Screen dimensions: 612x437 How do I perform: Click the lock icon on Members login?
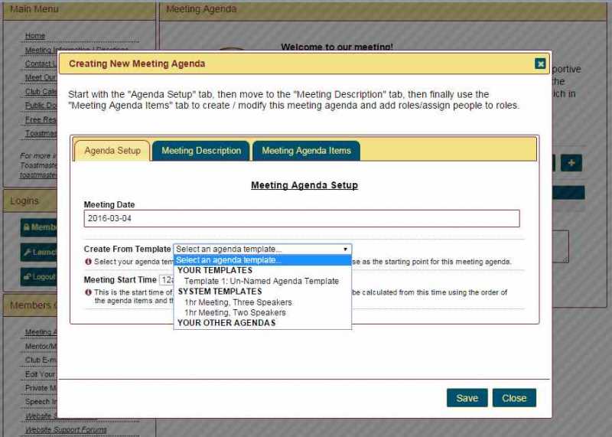coord(26,227)
